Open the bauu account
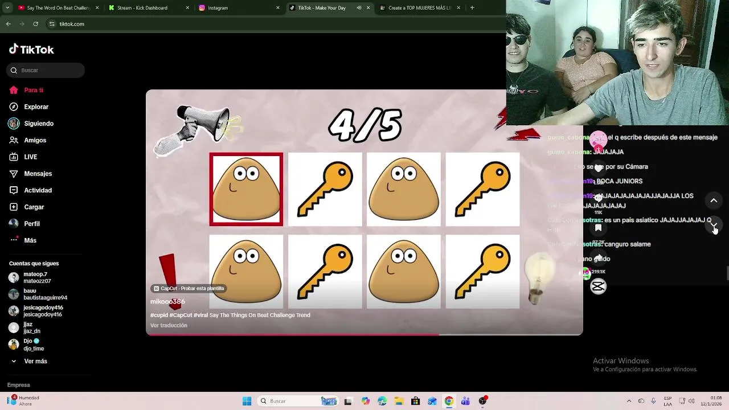Image resolution: width=729 pixels, height=410 pixels. [x=38, y=294]
